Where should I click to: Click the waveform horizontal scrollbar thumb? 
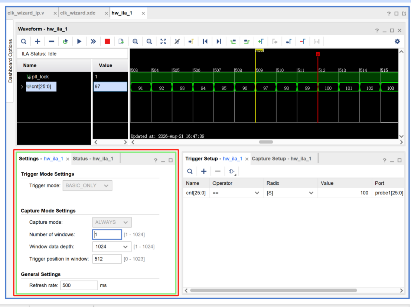pos(266,142)
